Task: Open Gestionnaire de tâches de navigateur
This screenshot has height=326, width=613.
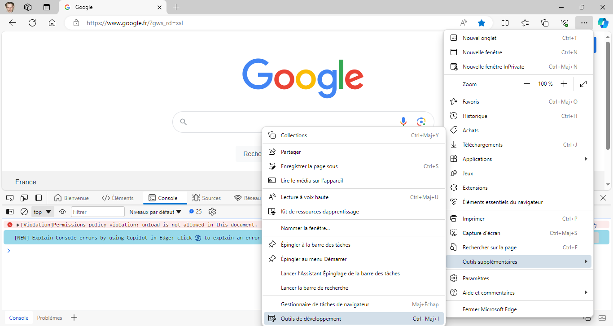Action: tap(354, 304)
